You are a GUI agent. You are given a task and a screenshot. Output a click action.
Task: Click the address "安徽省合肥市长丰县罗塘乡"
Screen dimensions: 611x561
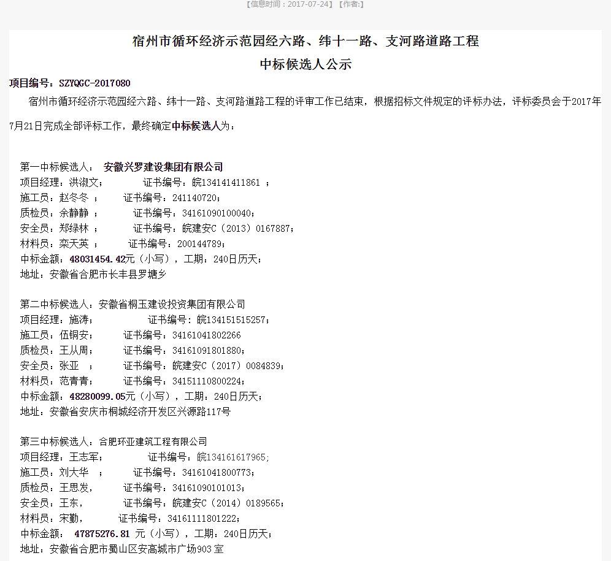click(108, 274)
